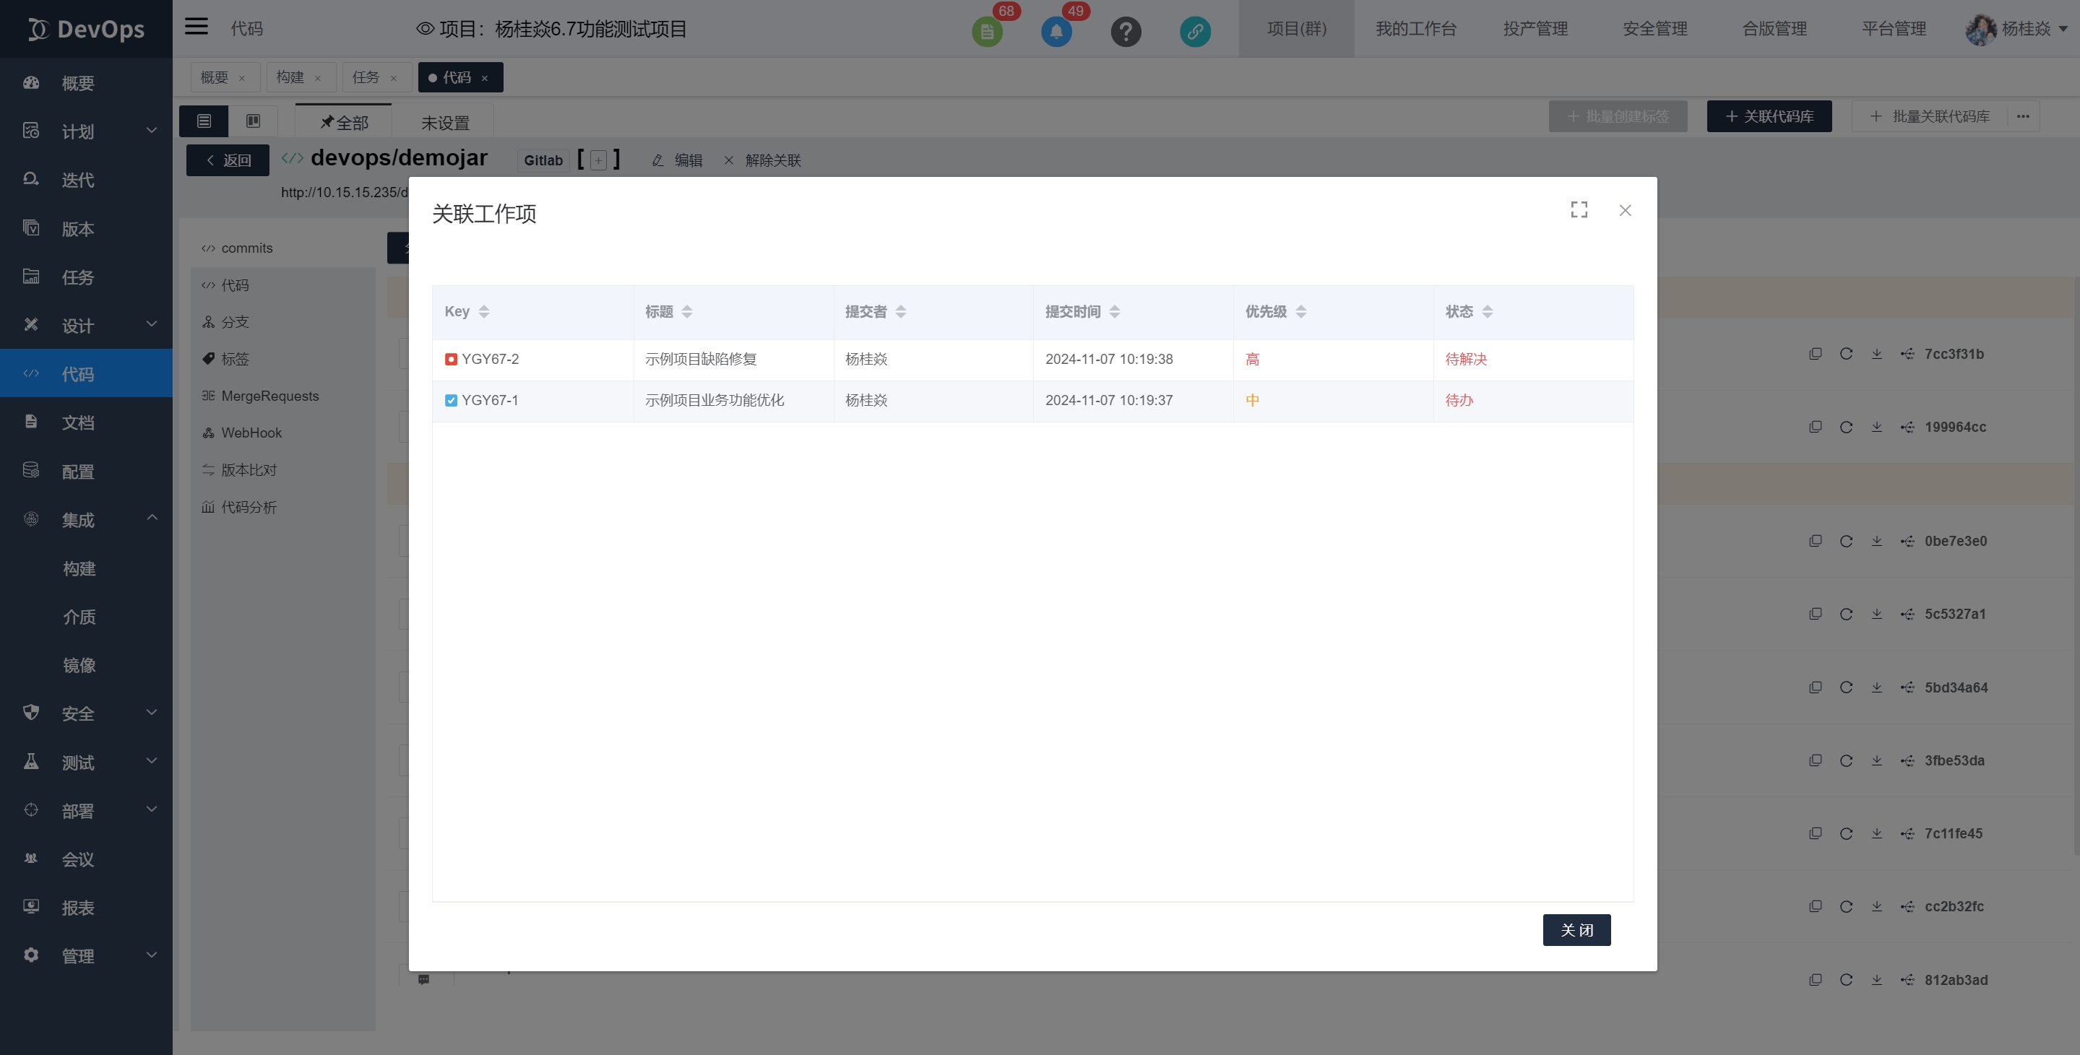The image size is (2080, 1055).
Task: Click the YGY67-2 red defect type icon
Action: click(452, 359)
